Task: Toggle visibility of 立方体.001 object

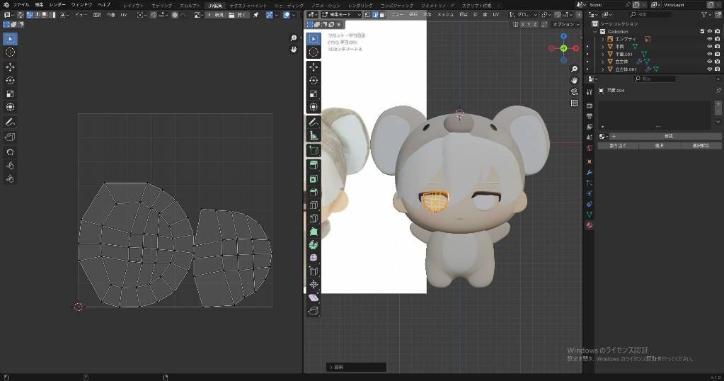Action: point(709,69)
